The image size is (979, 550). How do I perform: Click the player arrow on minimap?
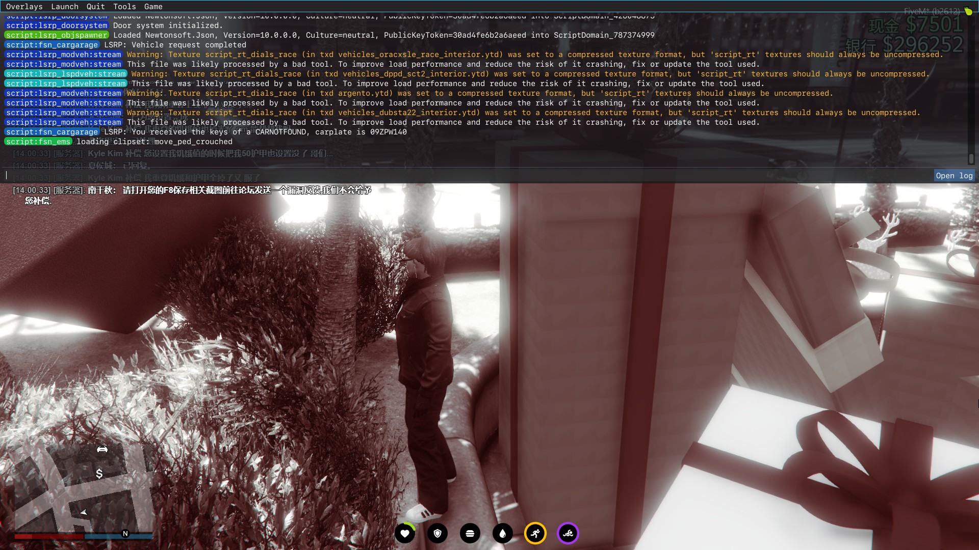(x=84, y=512)
